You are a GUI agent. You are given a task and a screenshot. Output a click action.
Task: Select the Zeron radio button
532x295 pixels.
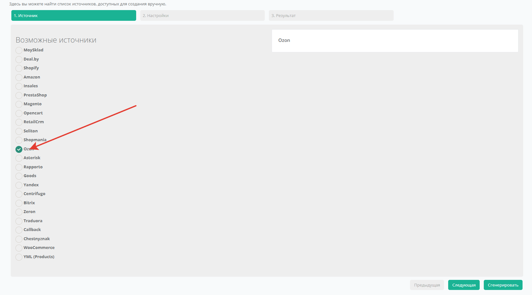tap(19, 212)
